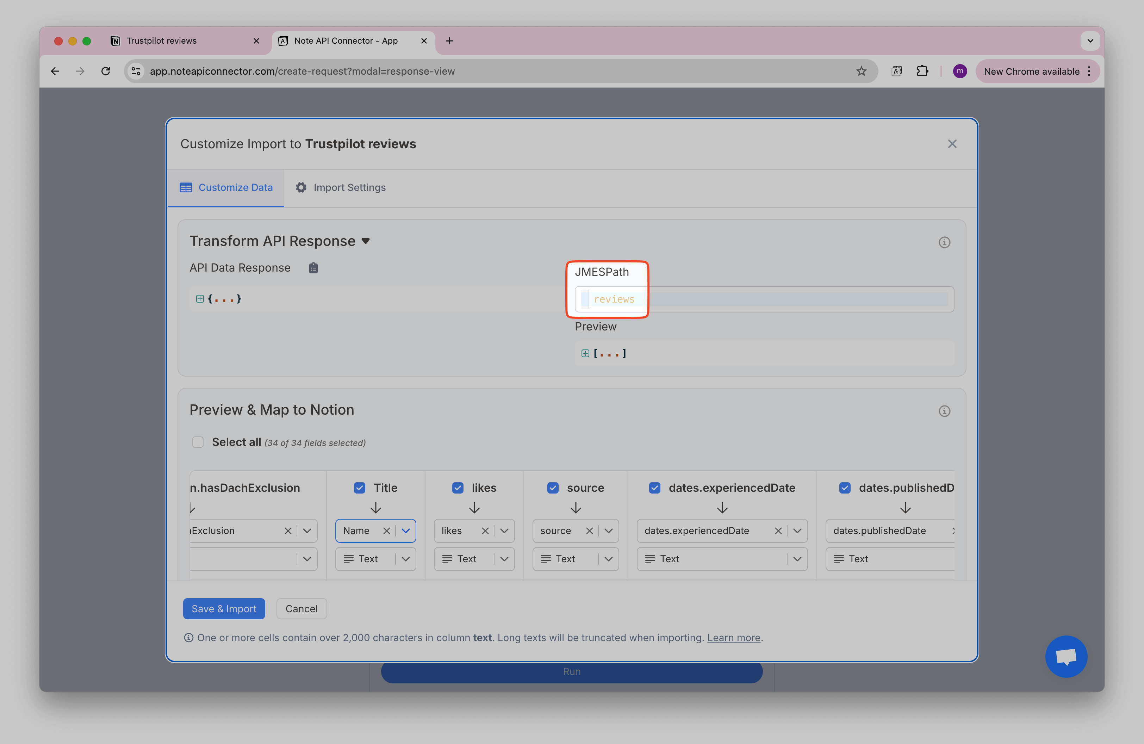This screenshot has height=744, width=1144.
Task: Open type dropdown under hasDachExclusion
Action: [x=253, y=559]
